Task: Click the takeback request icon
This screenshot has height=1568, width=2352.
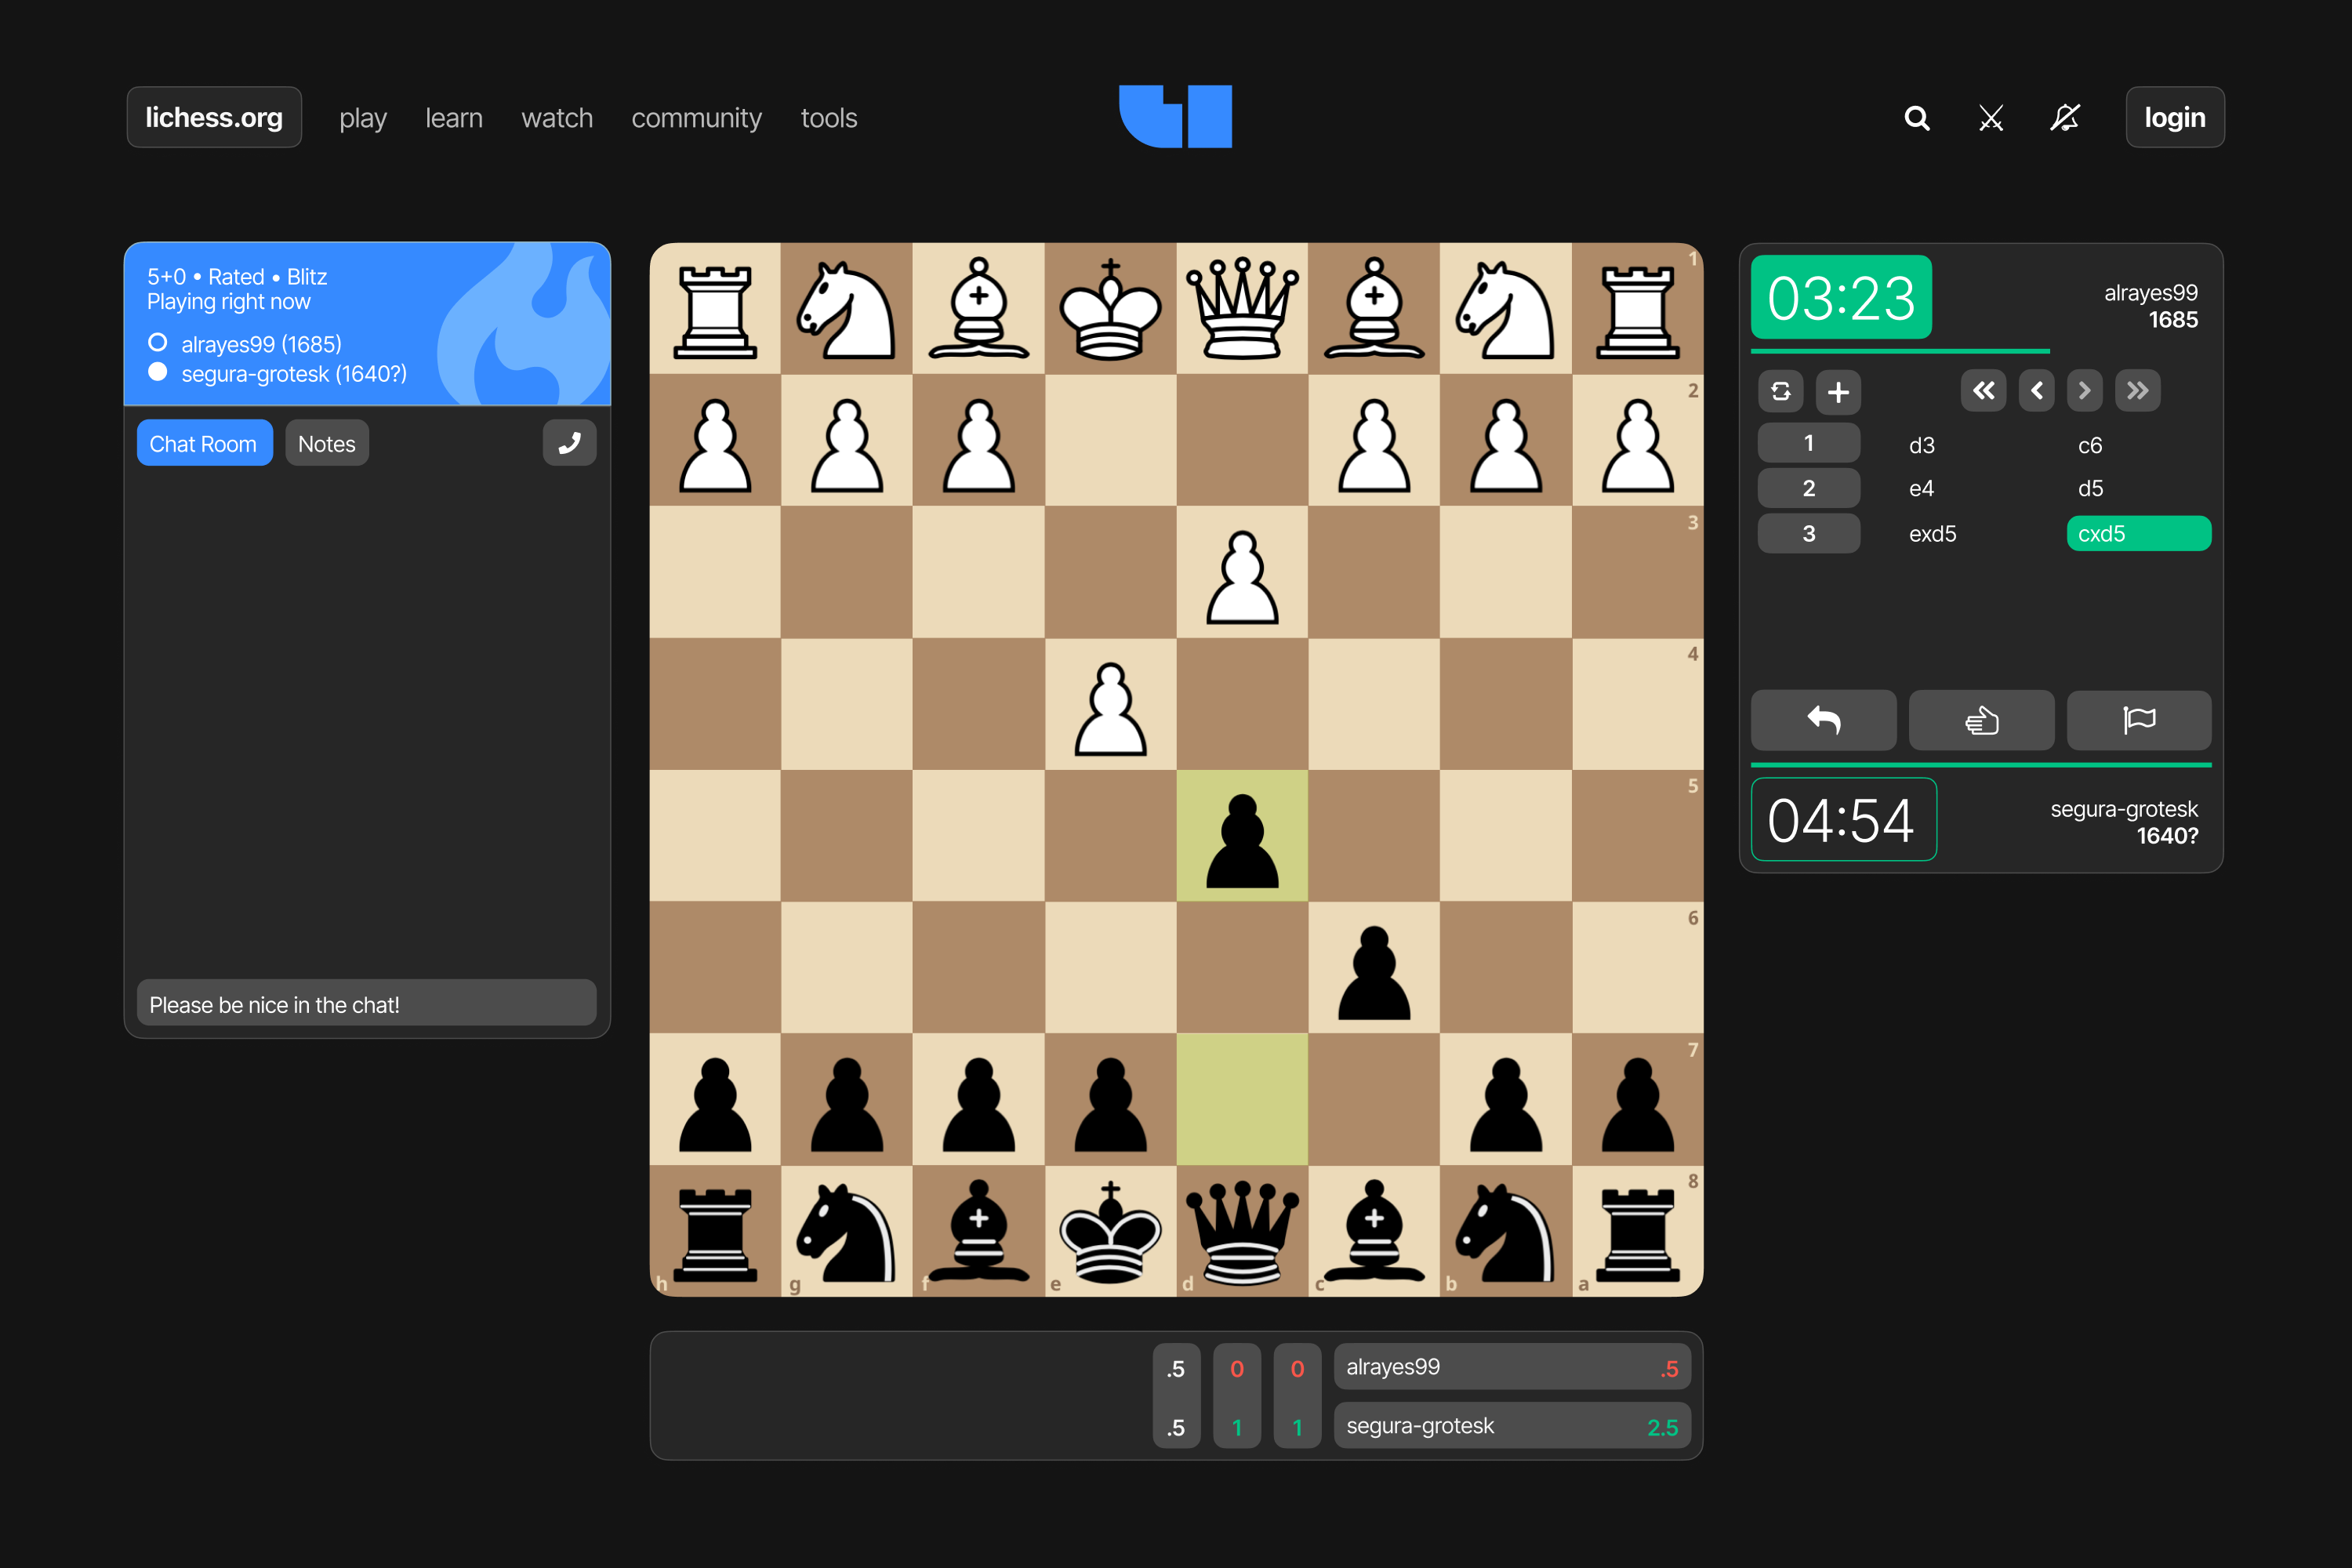Action: (x=1827, y=717)
